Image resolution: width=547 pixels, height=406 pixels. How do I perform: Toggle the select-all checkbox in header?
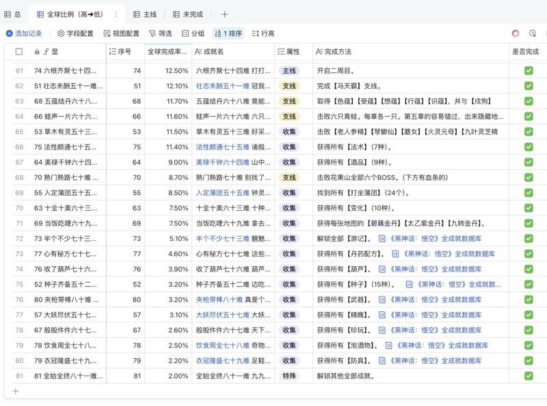point(19,51)
